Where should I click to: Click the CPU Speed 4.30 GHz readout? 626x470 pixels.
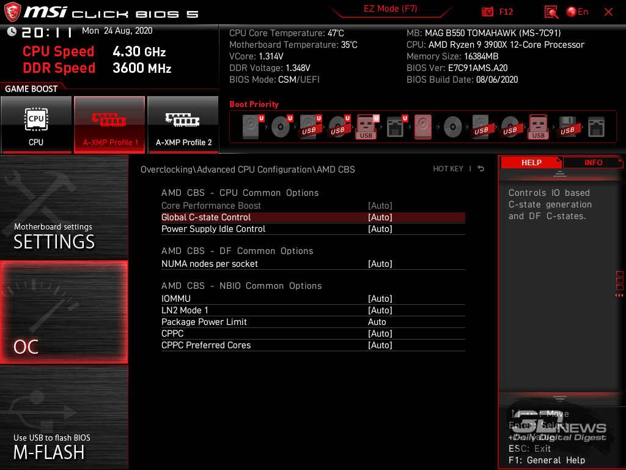[94, 51]
